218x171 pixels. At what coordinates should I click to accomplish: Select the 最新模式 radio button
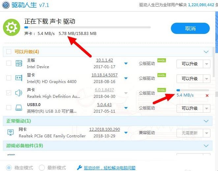click(x=42, y=167)
